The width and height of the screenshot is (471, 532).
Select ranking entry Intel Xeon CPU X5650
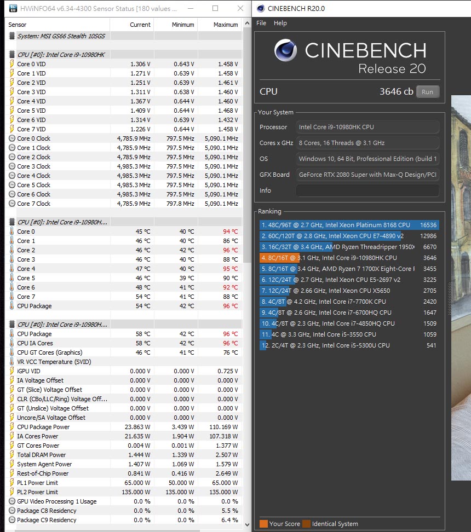pos(349,291)
